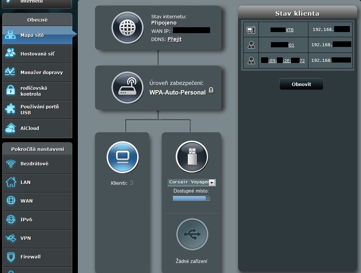Click the Dostupné místo storage bar
This screenshot has height=273, width=361.
[x=191, y=199]
